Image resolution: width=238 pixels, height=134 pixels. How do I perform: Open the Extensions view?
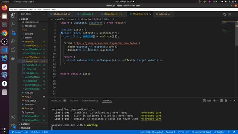pyautogui.click(x=13, y=50)
